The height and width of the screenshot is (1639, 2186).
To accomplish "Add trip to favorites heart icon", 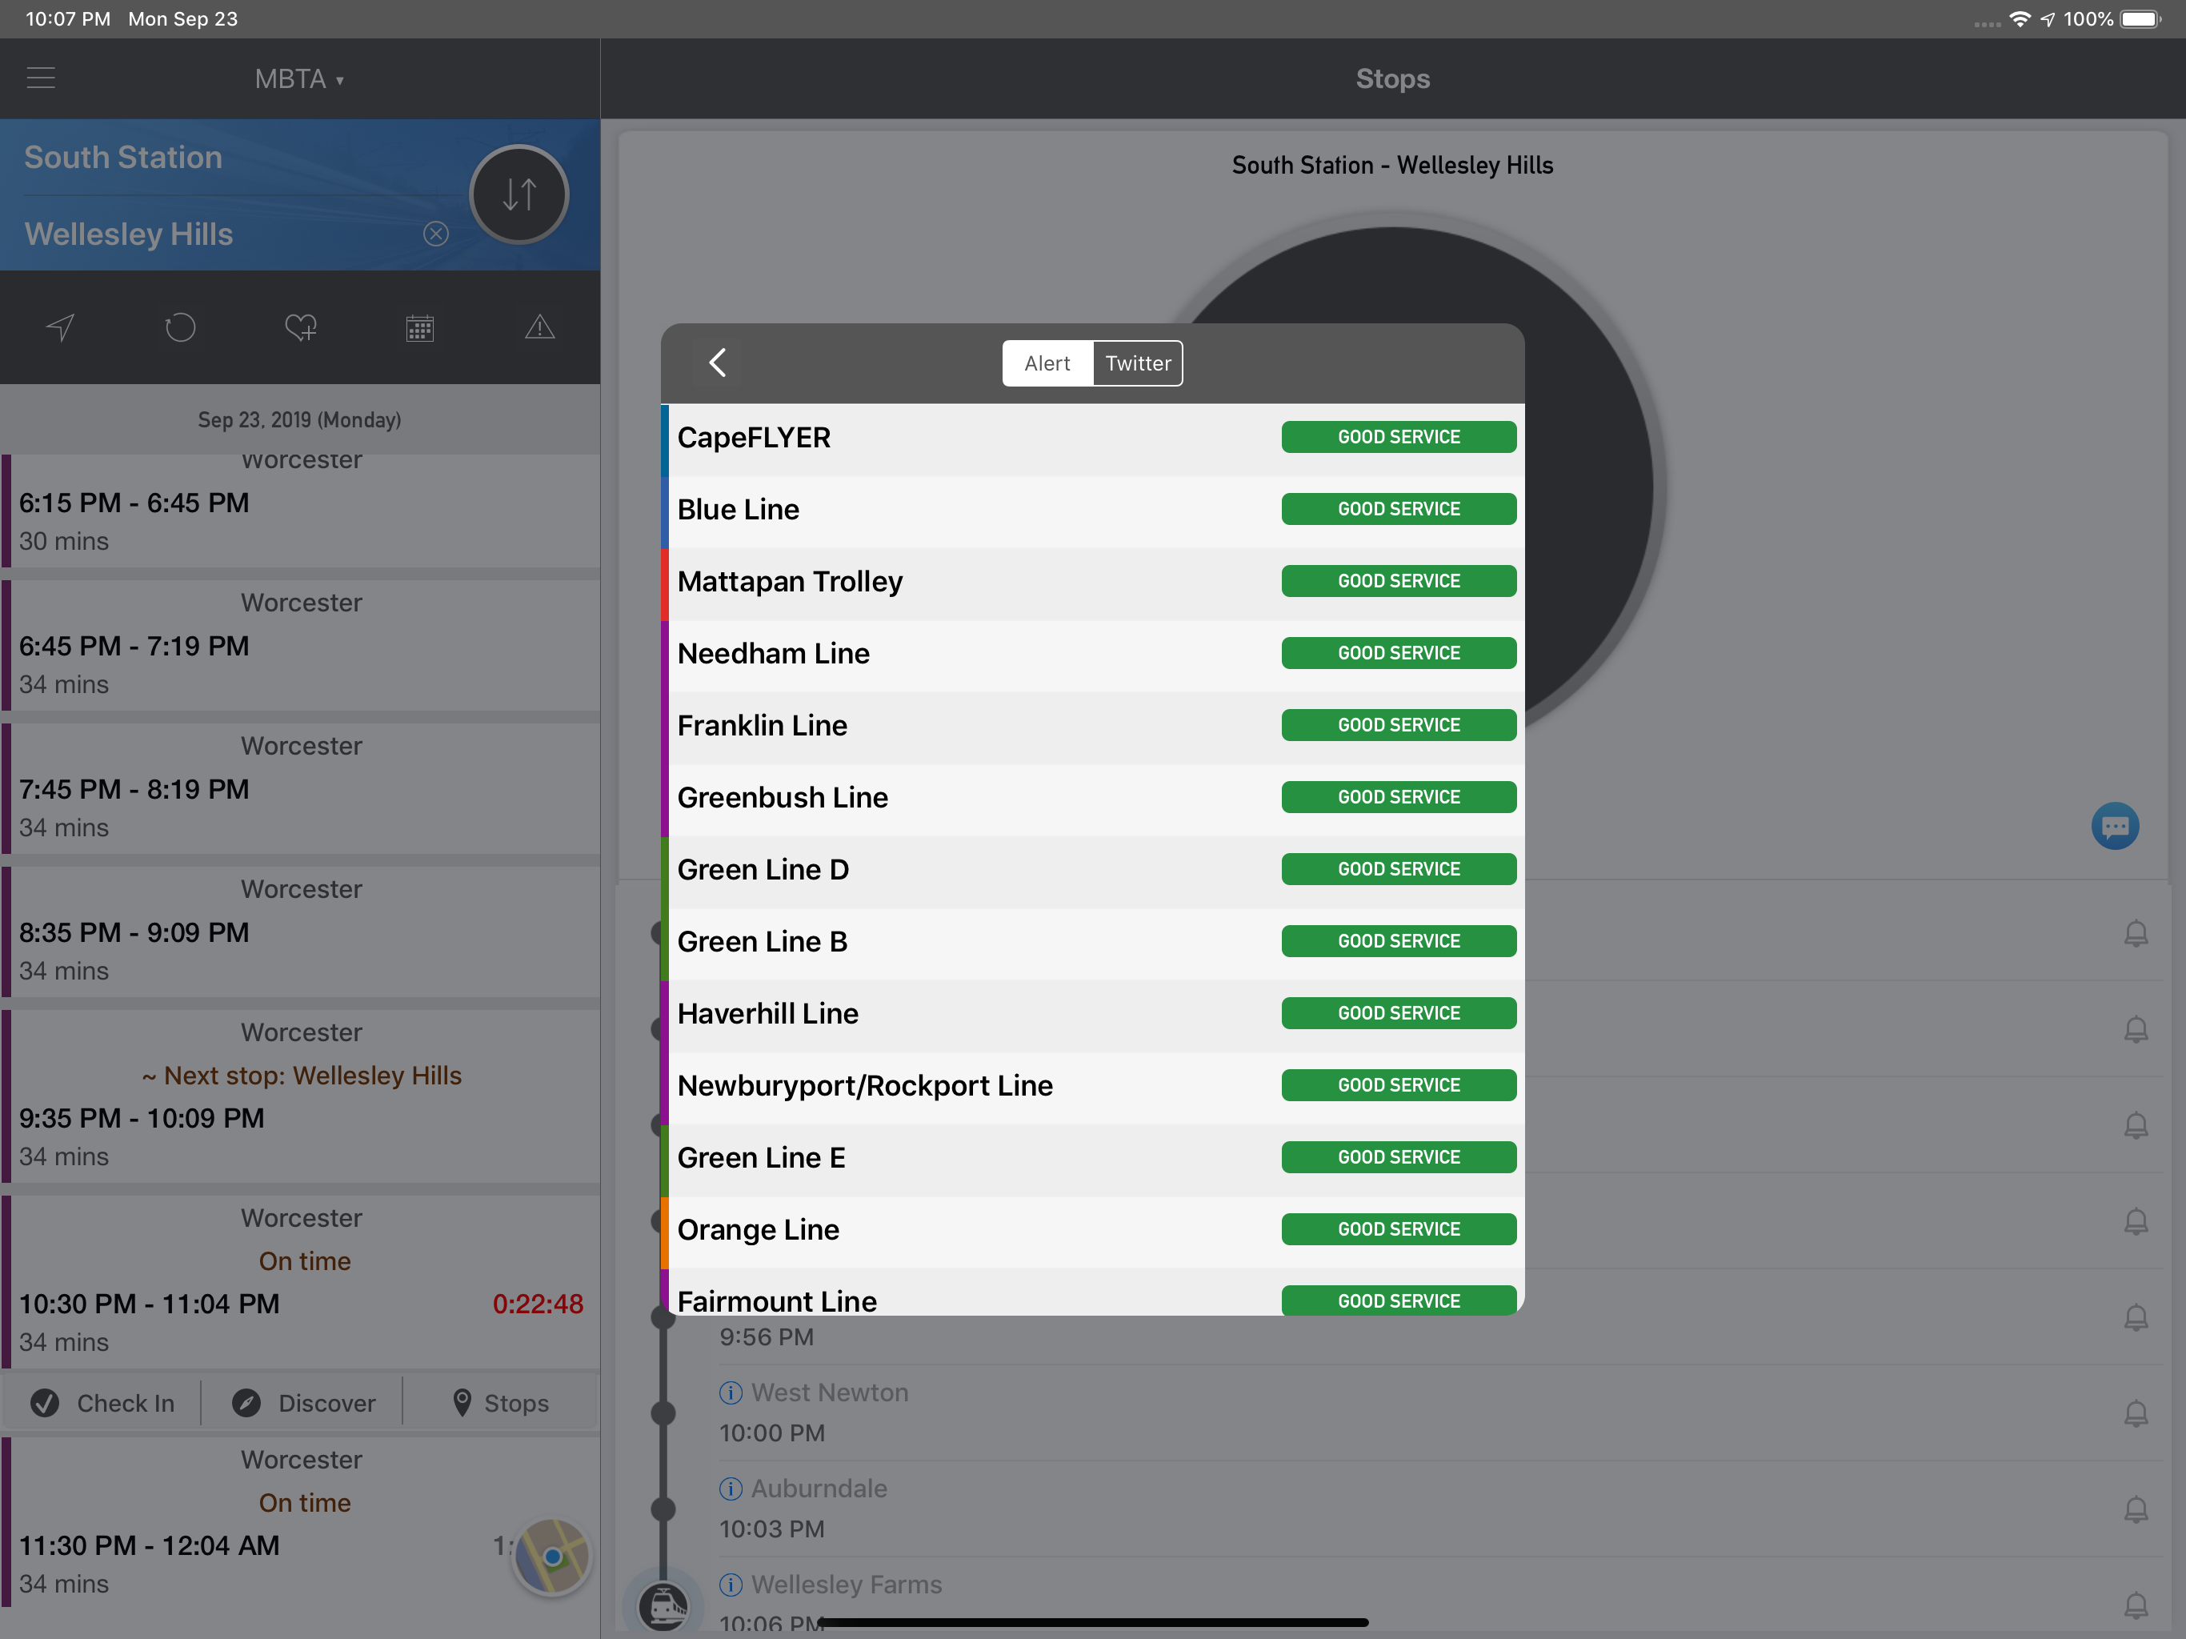I will [300, 327].
